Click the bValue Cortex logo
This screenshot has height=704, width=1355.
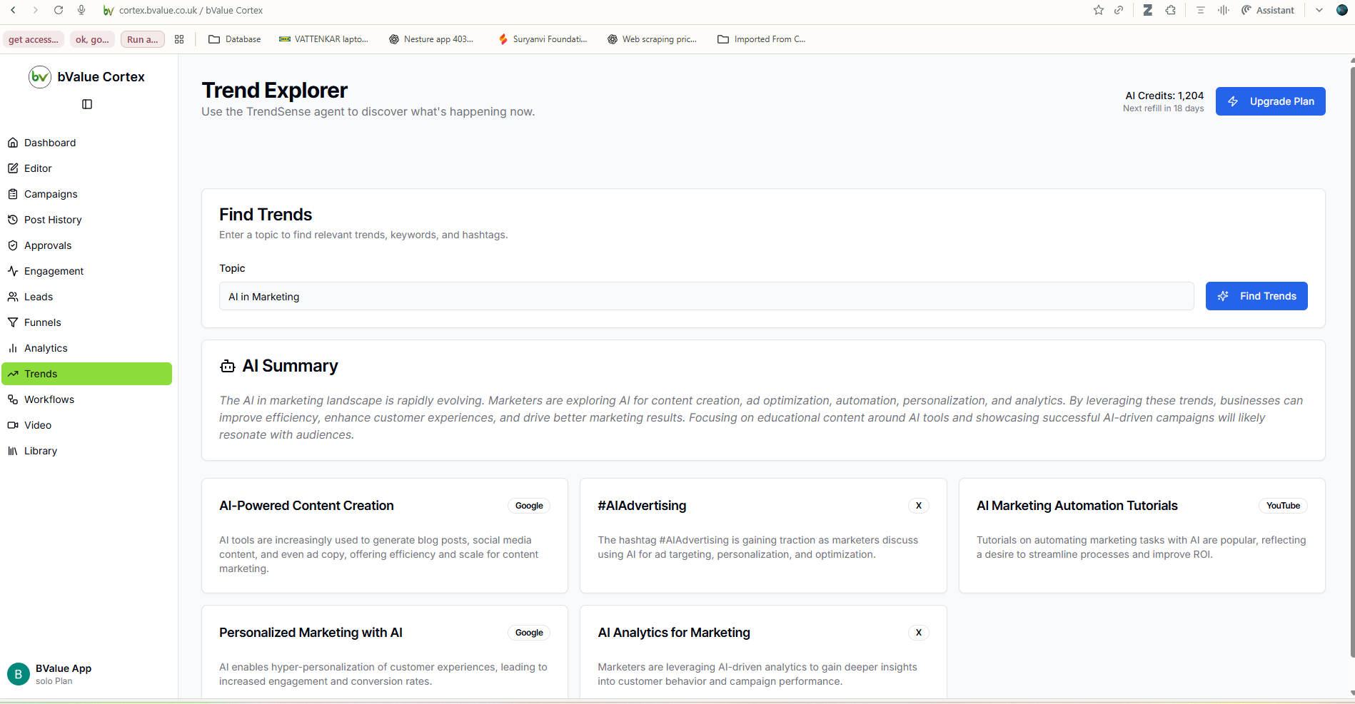pyautogui.click(x=40, y=76)
